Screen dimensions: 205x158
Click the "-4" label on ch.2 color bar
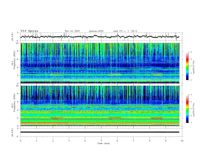[191, 102]
